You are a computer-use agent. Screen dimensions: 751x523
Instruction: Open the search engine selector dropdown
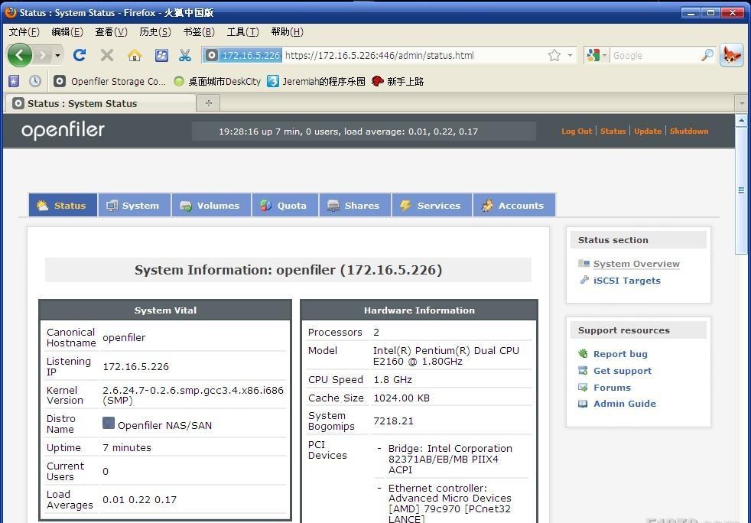[597, 56]
